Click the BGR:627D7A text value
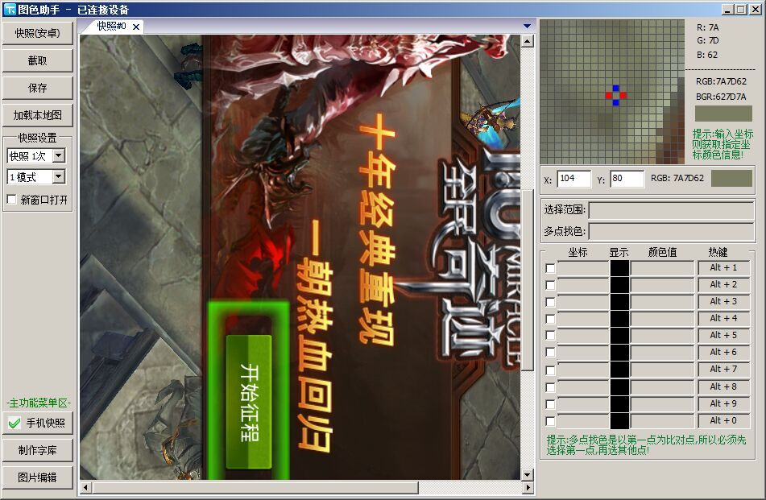Viewport: 766px width, 500px height. pos(721,97)
